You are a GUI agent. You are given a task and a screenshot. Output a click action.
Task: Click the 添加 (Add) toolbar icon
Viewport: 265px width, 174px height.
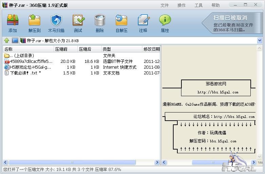[x=13, y=23]
